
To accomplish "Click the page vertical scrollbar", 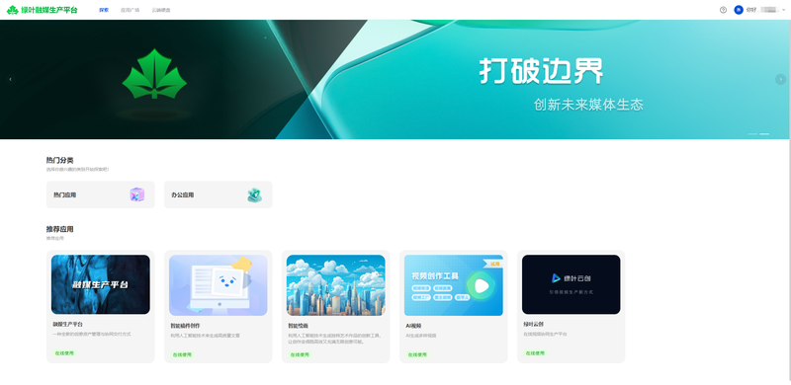I will click(789, 201).
